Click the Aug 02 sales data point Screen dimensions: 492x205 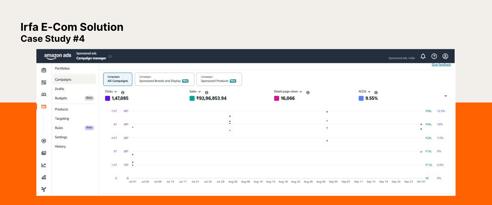coord(230,123)
